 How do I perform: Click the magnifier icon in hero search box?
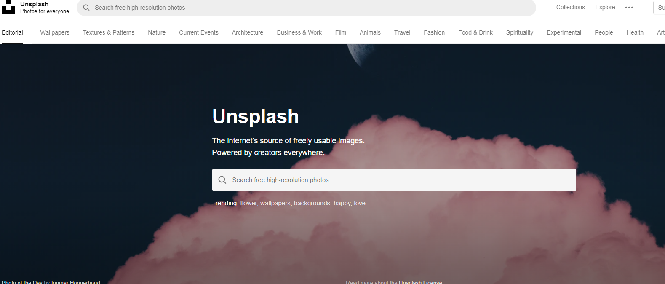(x=222, y=180)
